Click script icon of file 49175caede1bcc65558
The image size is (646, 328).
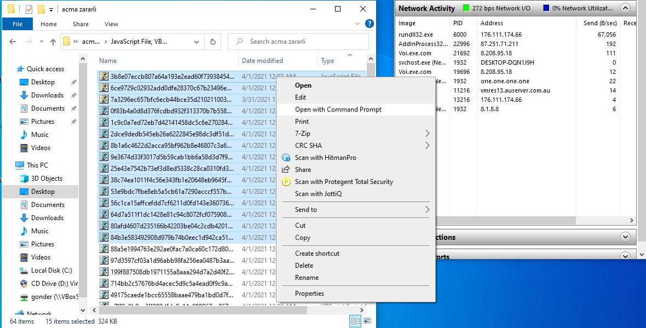(104, 295)
